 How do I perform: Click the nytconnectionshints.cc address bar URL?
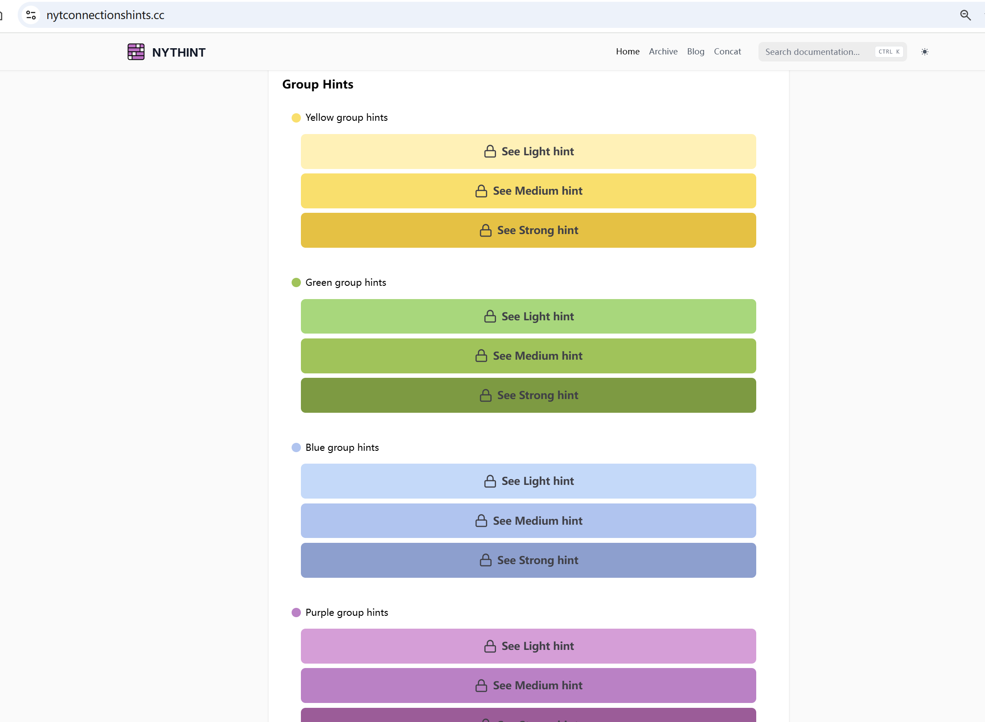105,15
